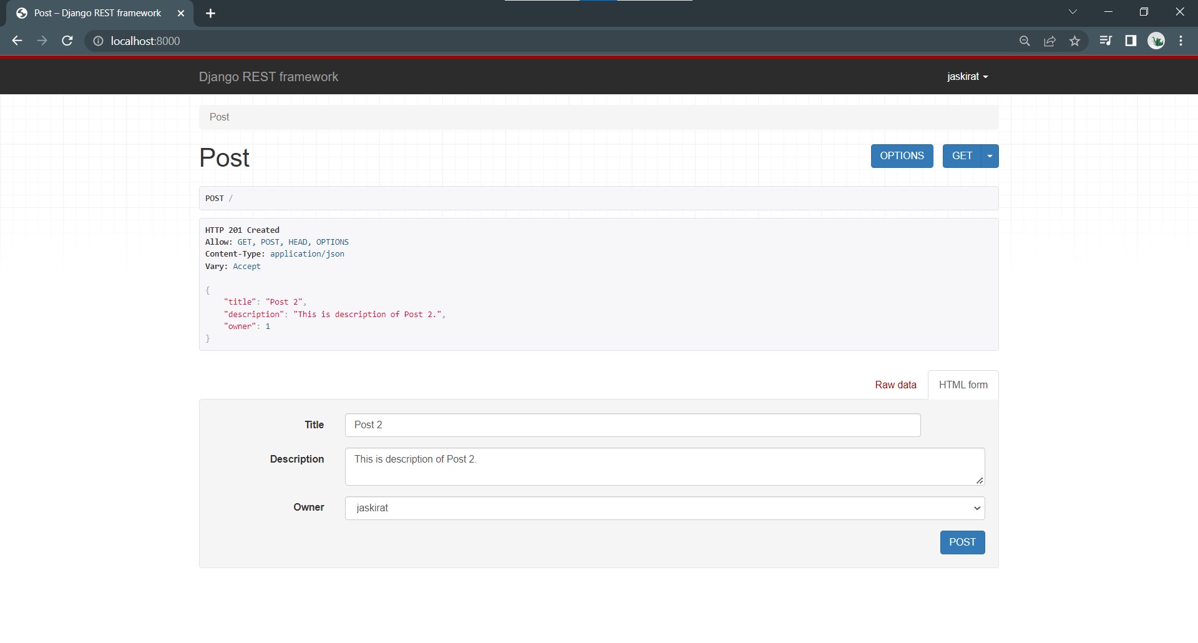This screenshot has height=643, width=1198.
Task: Open the media controls icon
Action: click(1105, 41)
